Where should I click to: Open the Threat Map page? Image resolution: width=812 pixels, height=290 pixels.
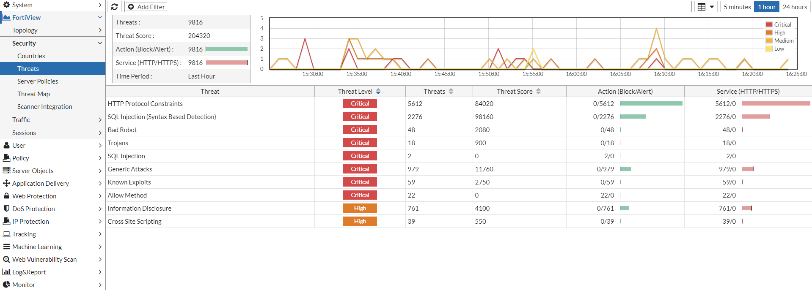pyautogui.click(x=33, y=94)
